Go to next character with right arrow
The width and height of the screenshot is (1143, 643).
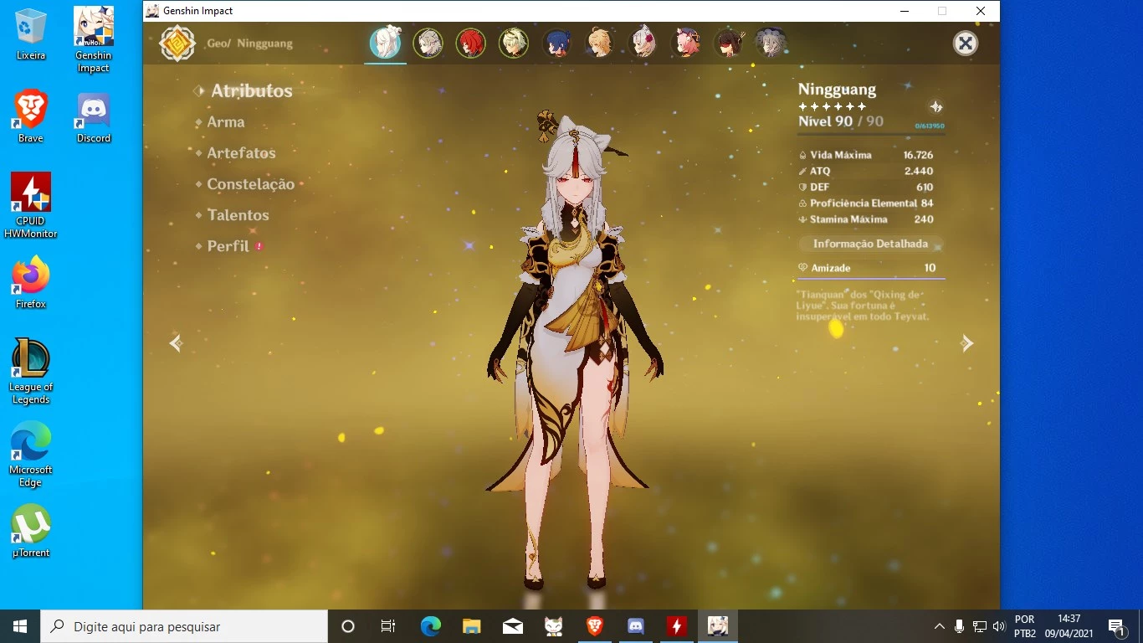click(x=967, y=342)
